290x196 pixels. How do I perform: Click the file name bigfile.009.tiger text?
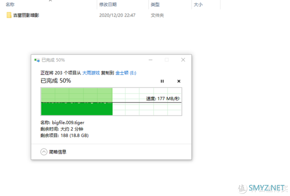(x=68, y=123)
